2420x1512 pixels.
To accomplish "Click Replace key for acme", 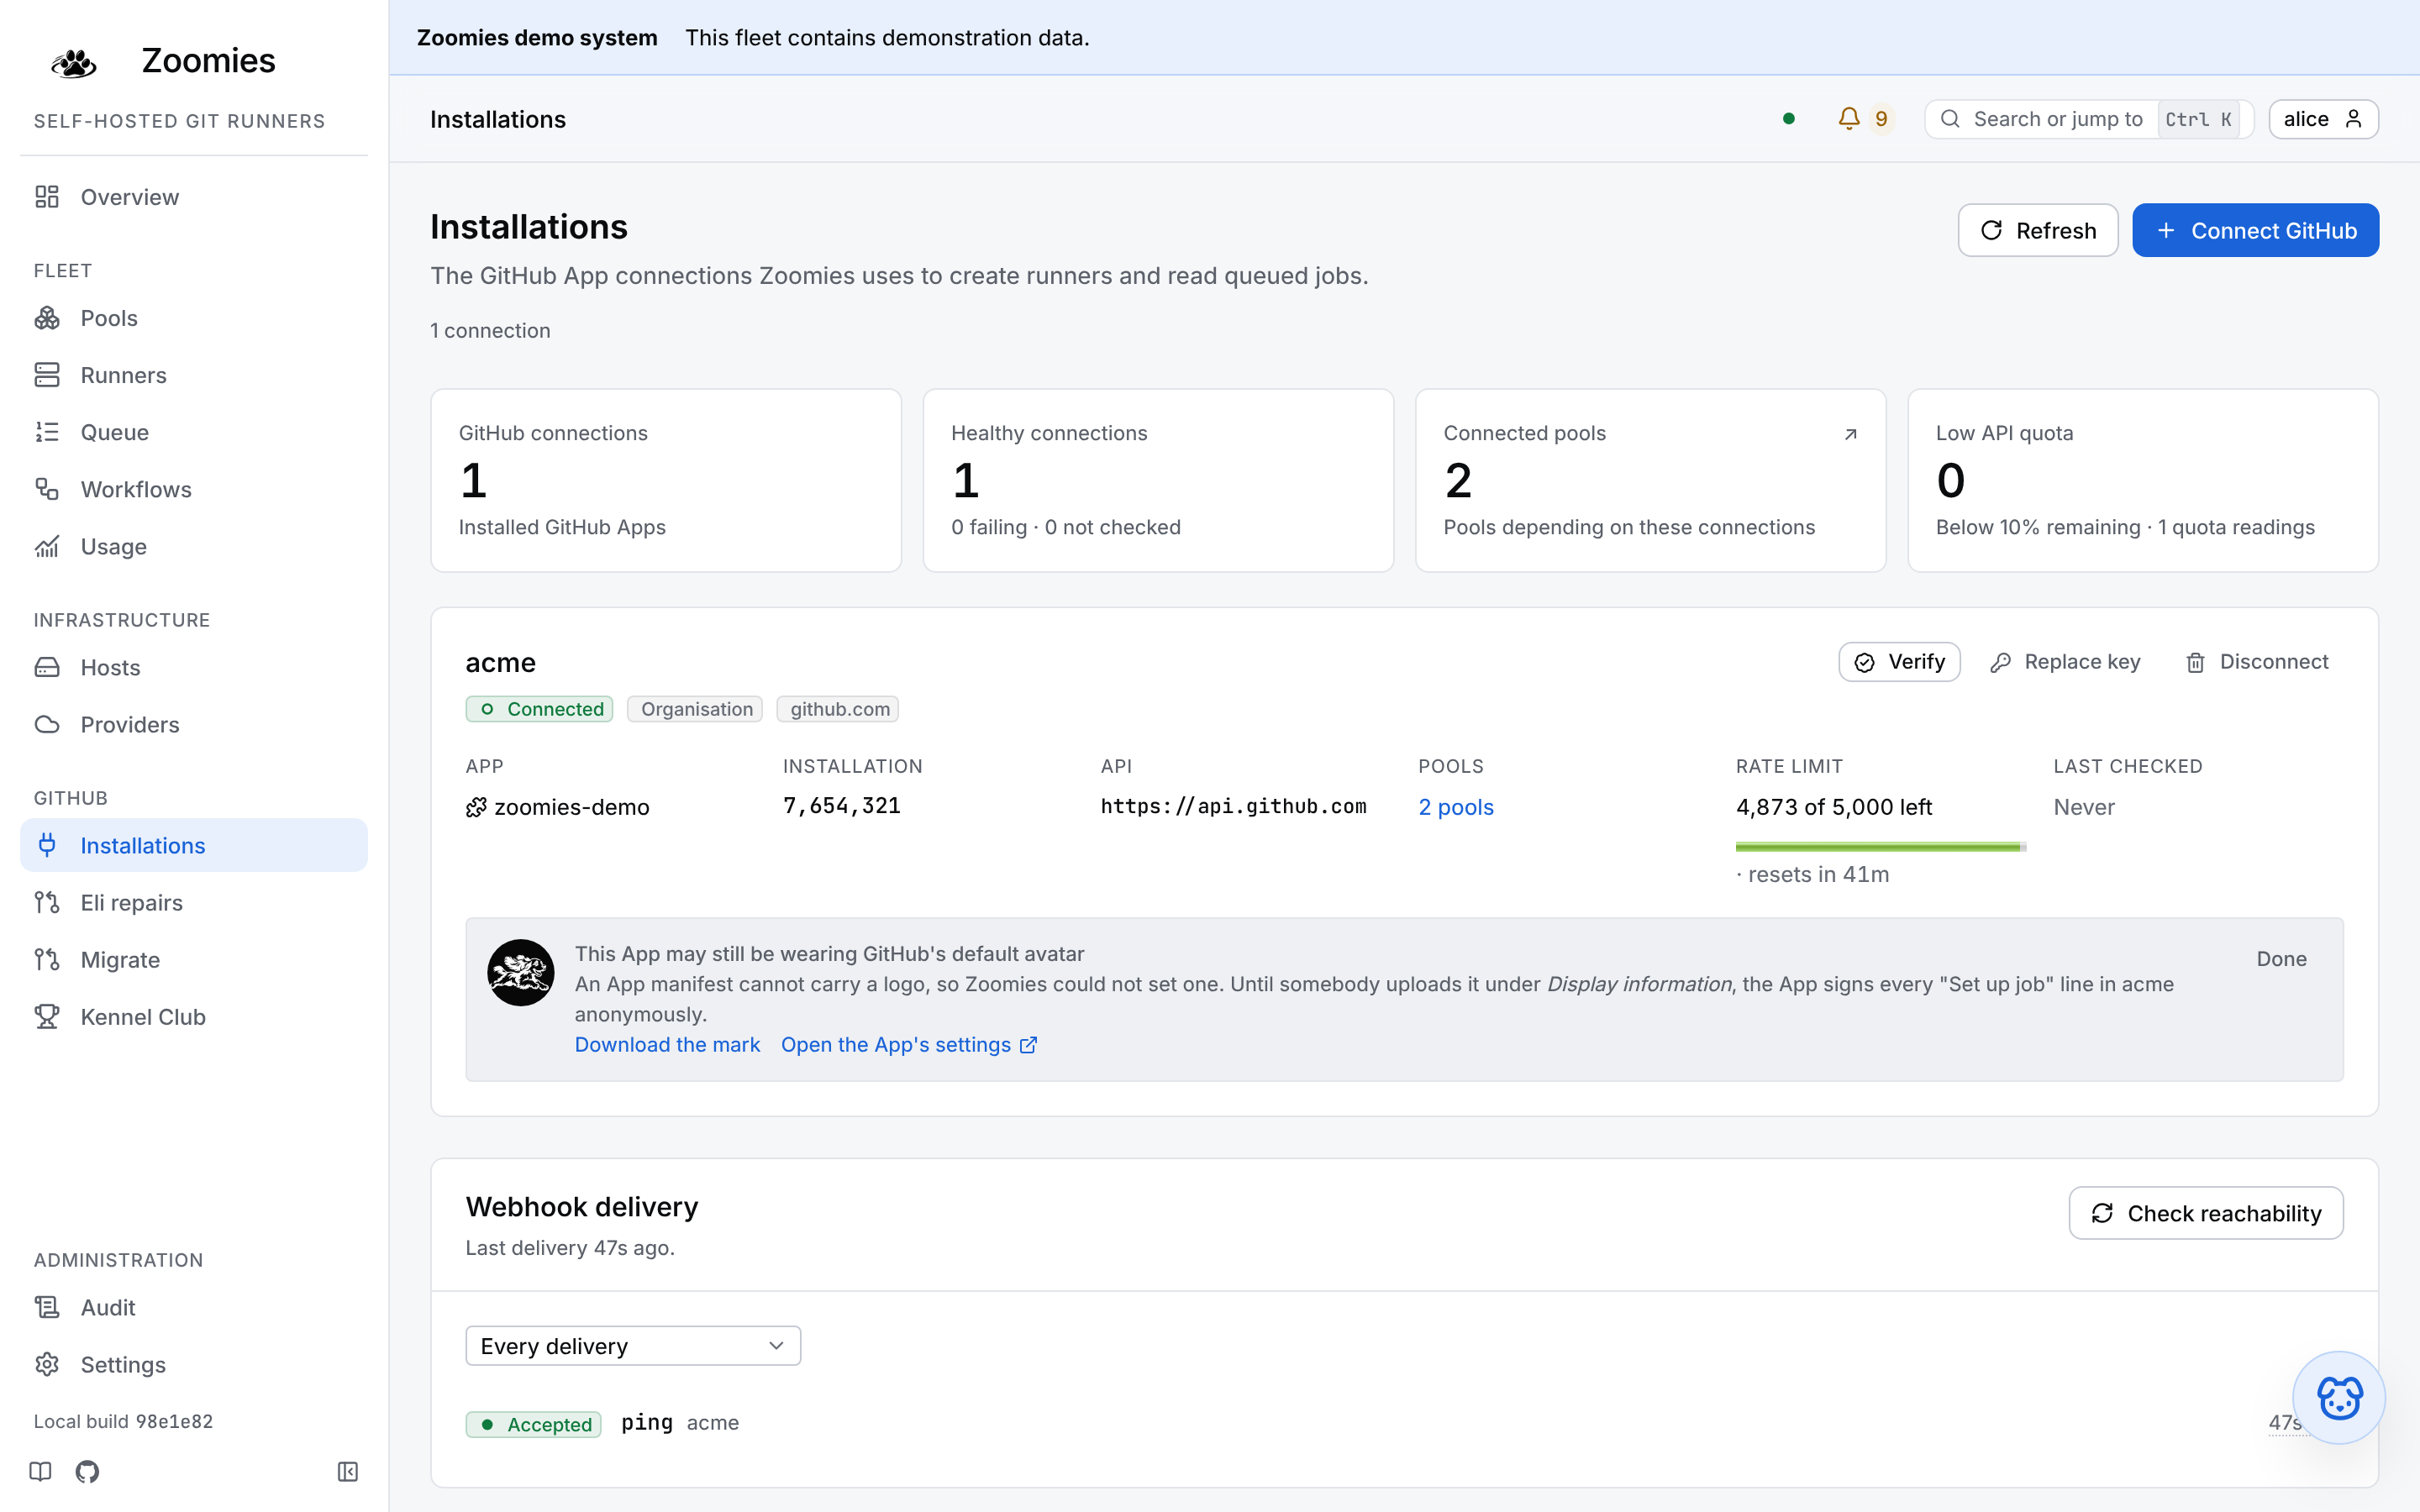I will pos(2065,662).
